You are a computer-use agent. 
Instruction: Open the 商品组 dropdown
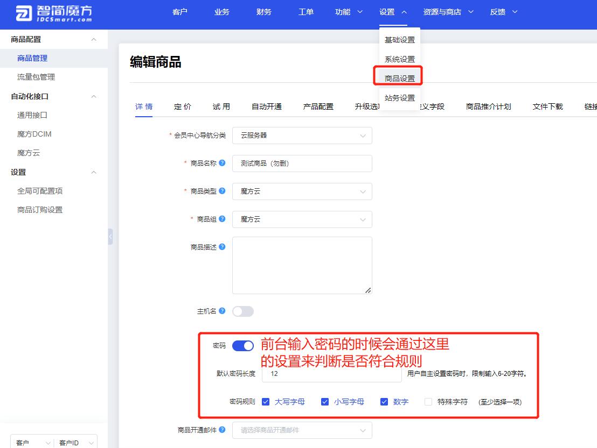click(x=302, y=219)
